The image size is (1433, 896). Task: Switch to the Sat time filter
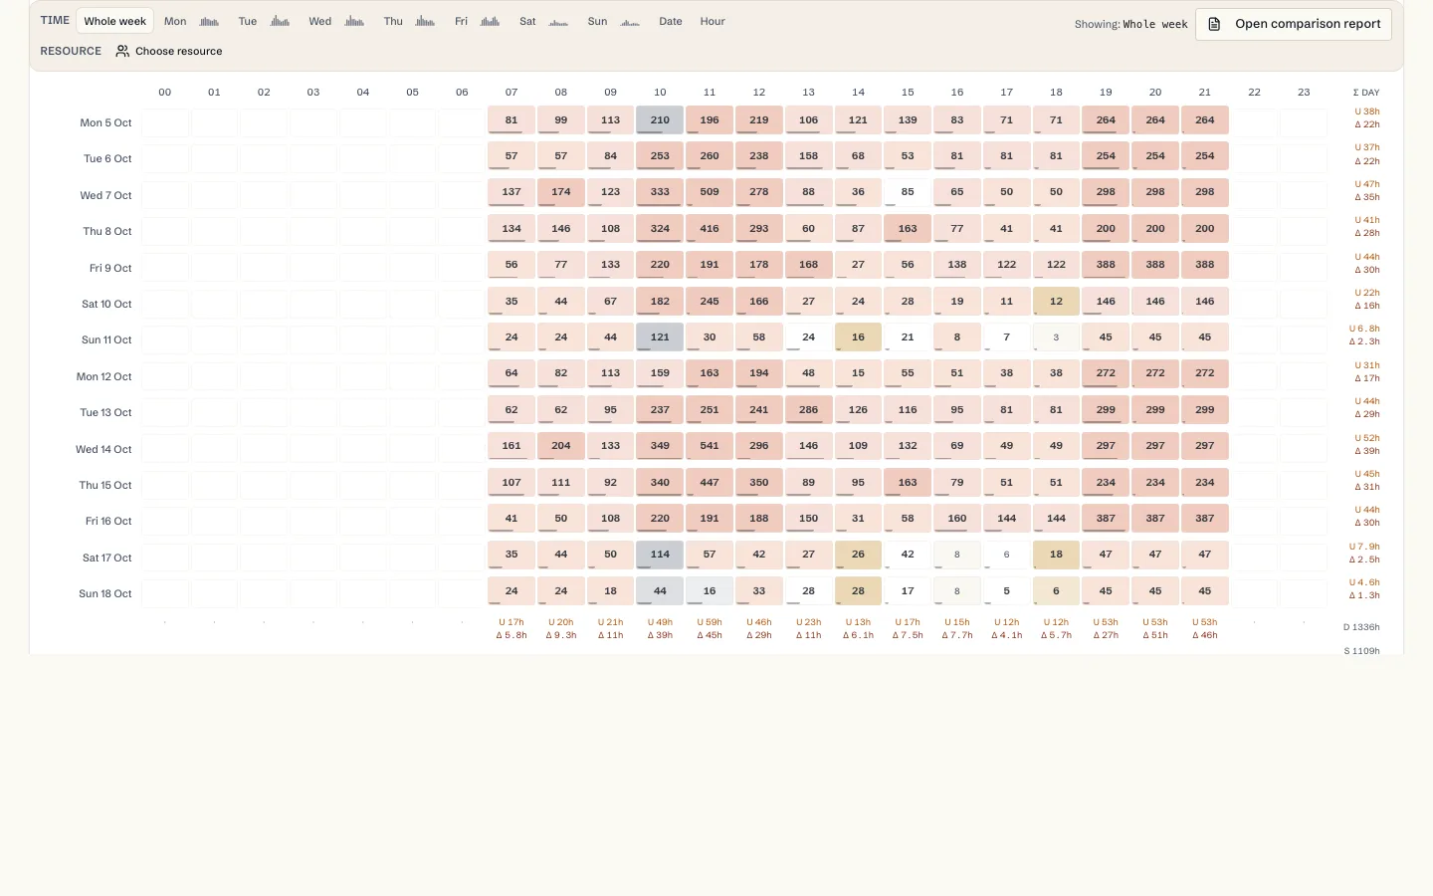click(527, 21)
